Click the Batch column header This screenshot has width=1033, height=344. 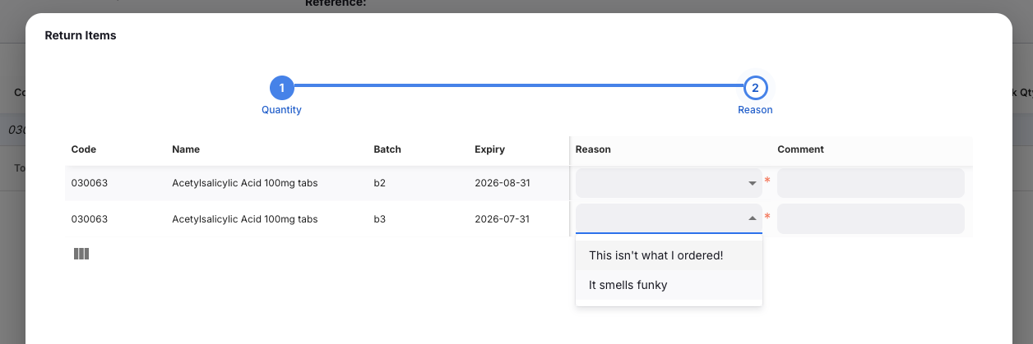pos(387,149)
